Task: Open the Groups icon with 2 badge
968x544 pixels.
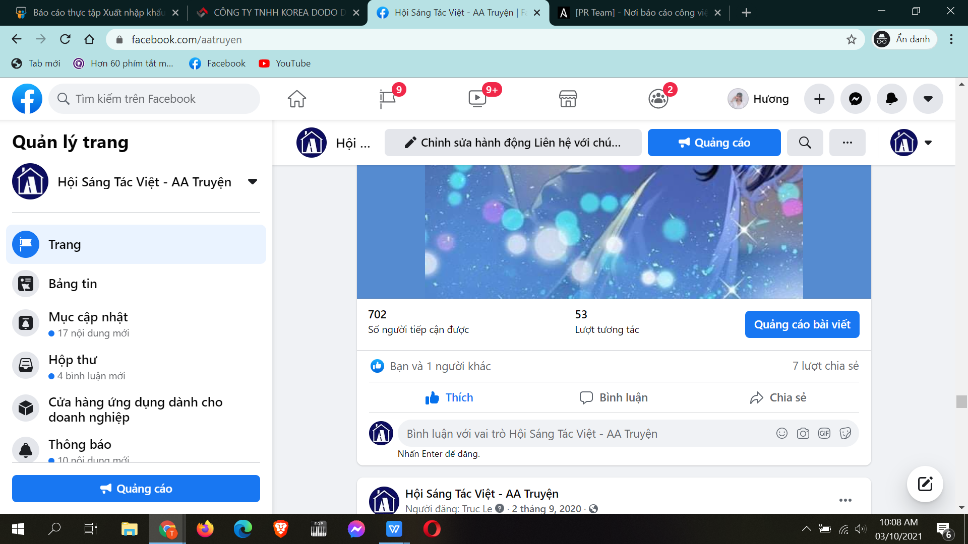Action: 658,99
